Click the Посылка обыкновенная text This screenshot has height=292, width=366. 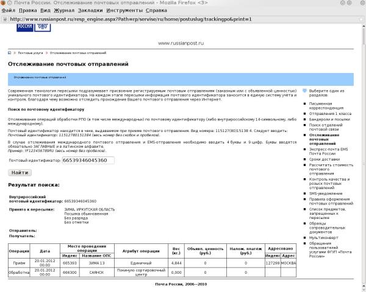point(86,214)
